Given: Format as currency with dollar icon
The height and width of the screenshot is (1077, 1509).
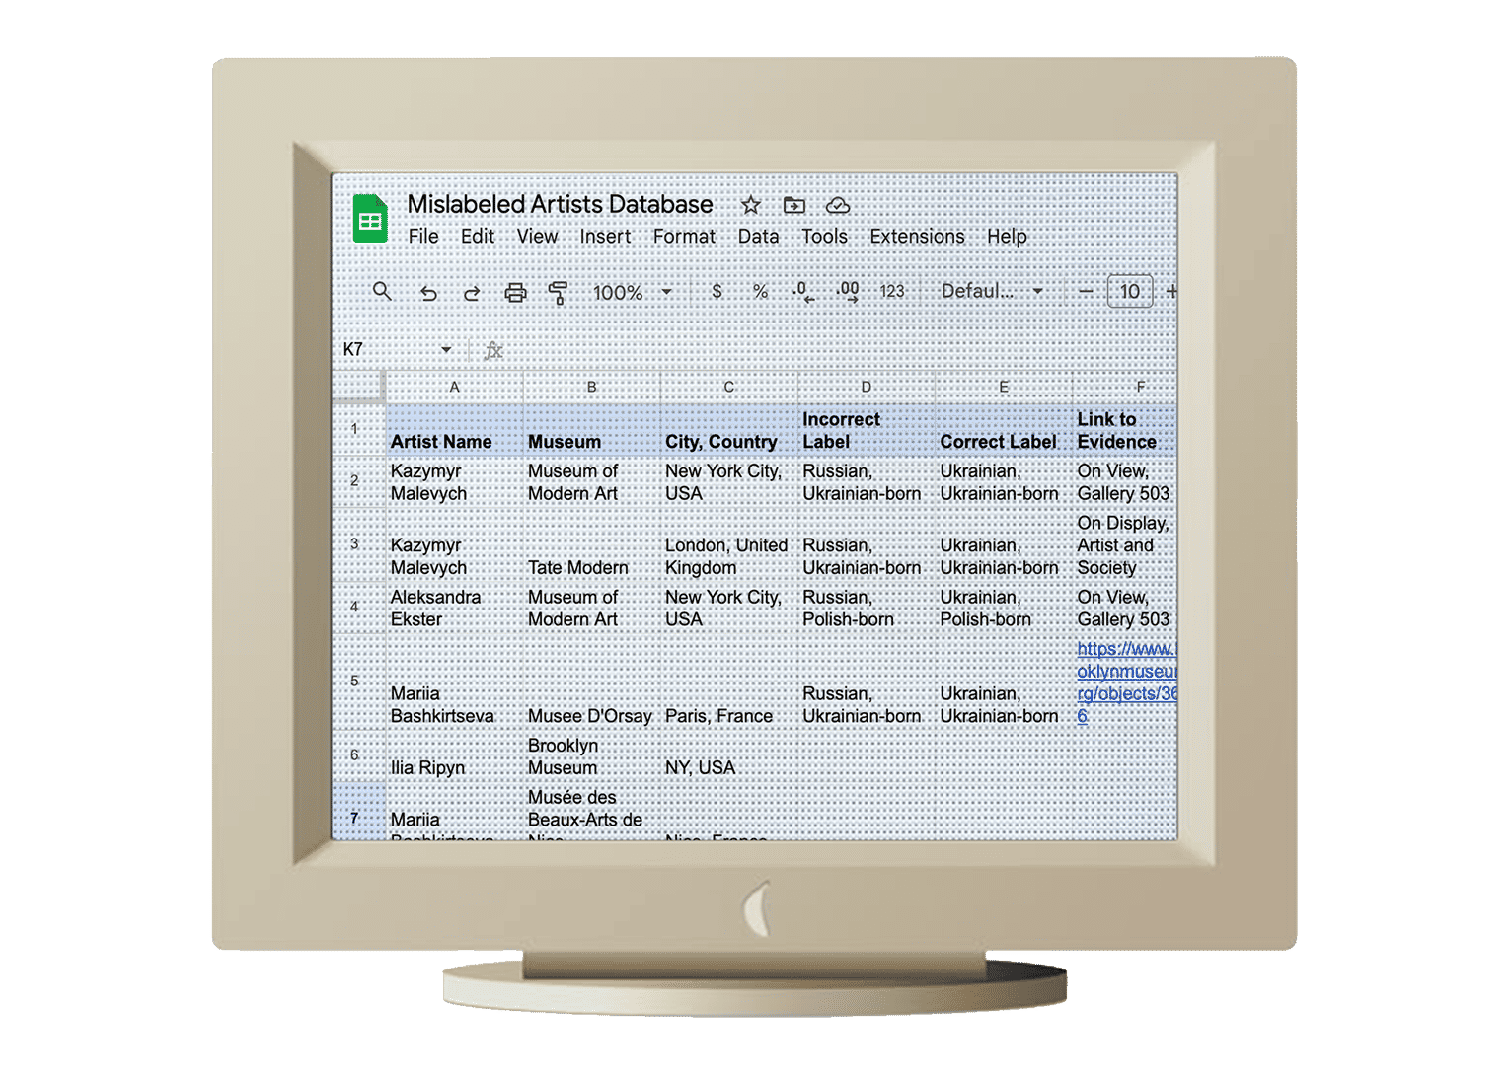Looking at the screenshot, I should coord(717,291).
